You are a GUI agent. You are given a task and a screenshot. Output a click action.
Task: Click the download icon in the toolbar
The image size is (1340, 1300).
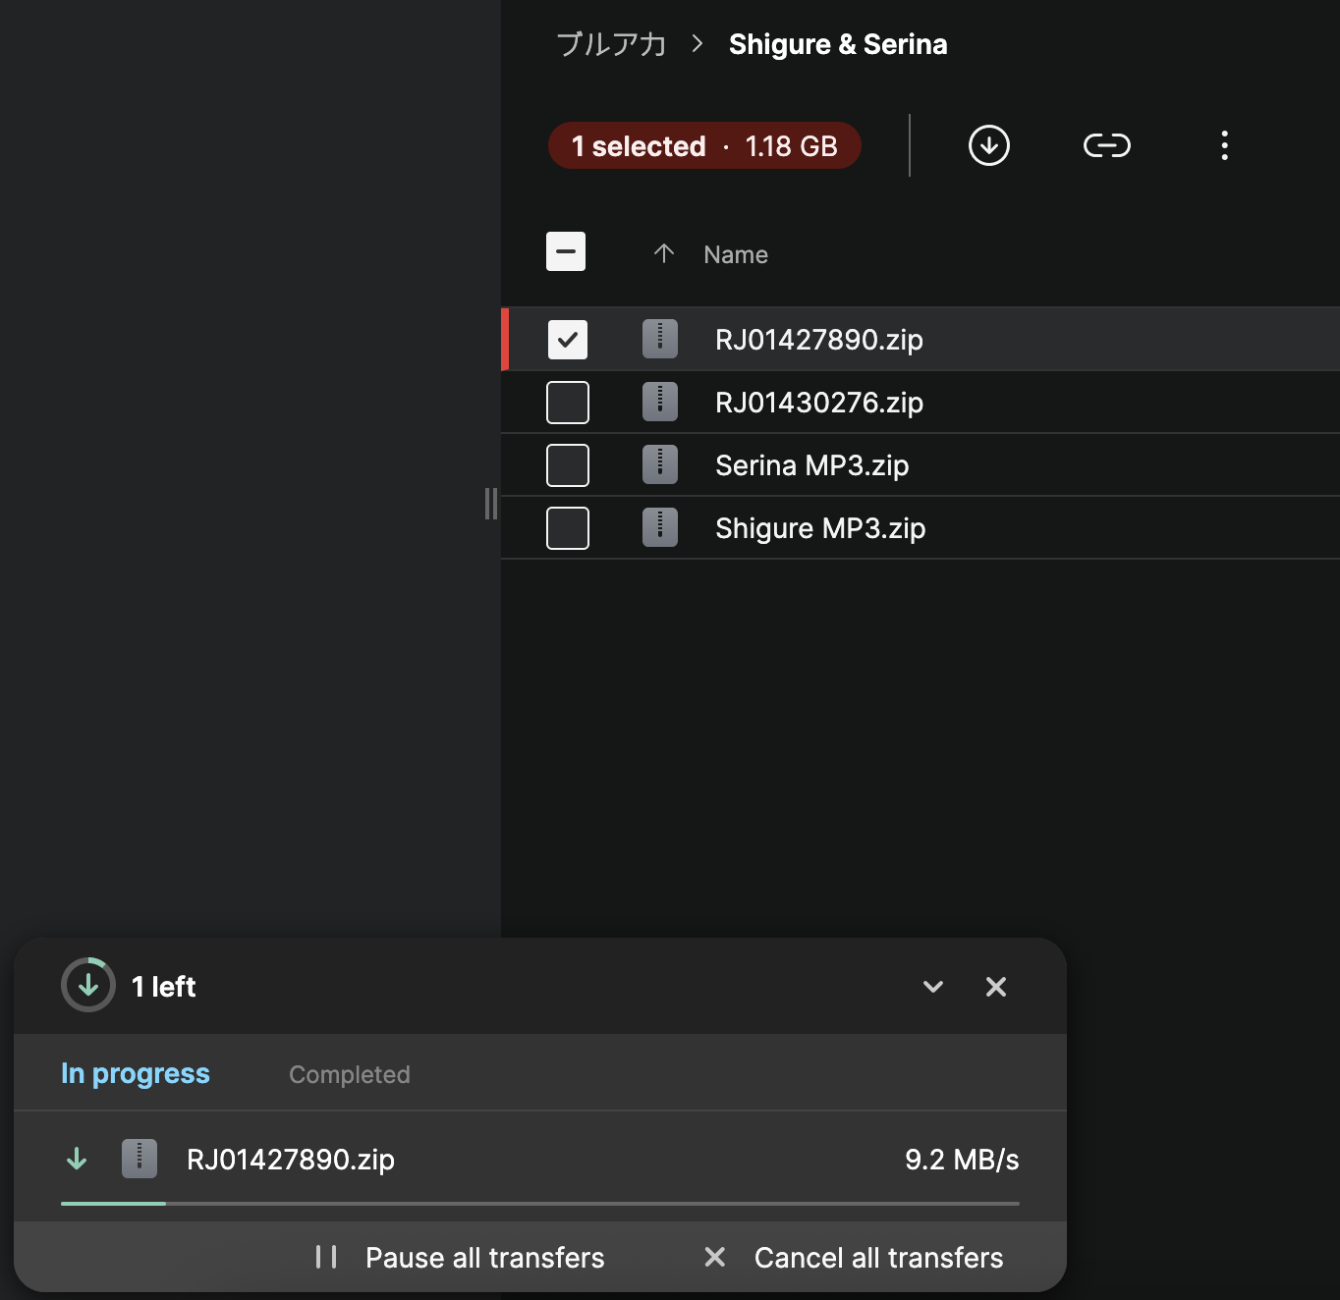(988, 145)
